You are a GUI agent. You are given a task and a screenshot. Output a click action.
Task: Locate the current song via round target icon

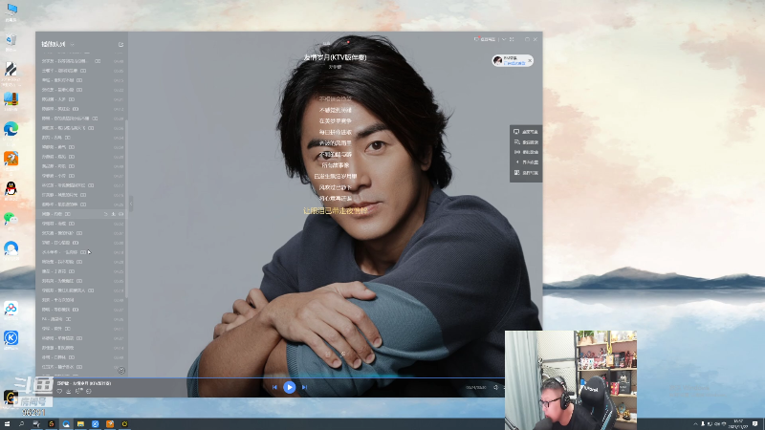(121, 371)
